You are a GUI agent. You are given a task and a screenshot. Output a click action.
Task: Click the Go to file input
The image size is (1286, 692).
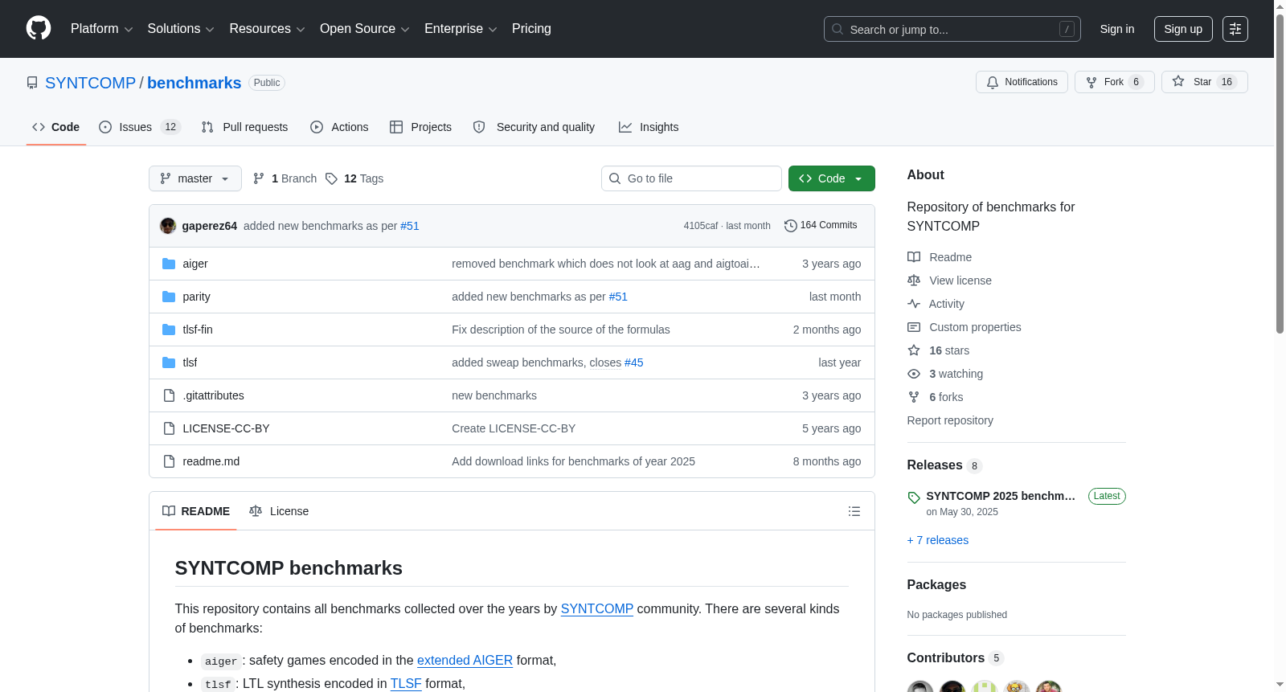[x=691, y=178]
